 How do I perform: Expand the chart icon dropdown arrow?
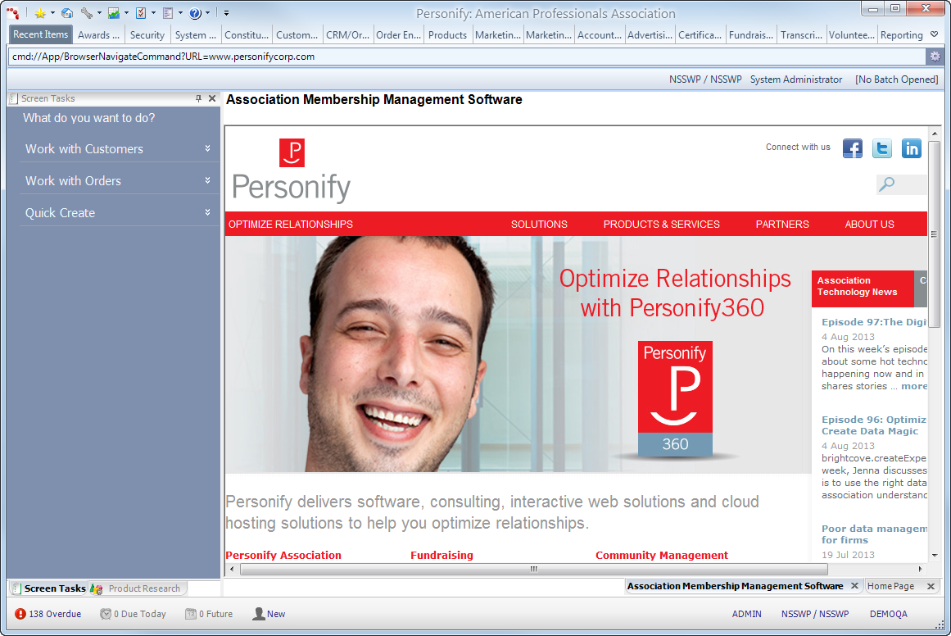tap(126, 13)
